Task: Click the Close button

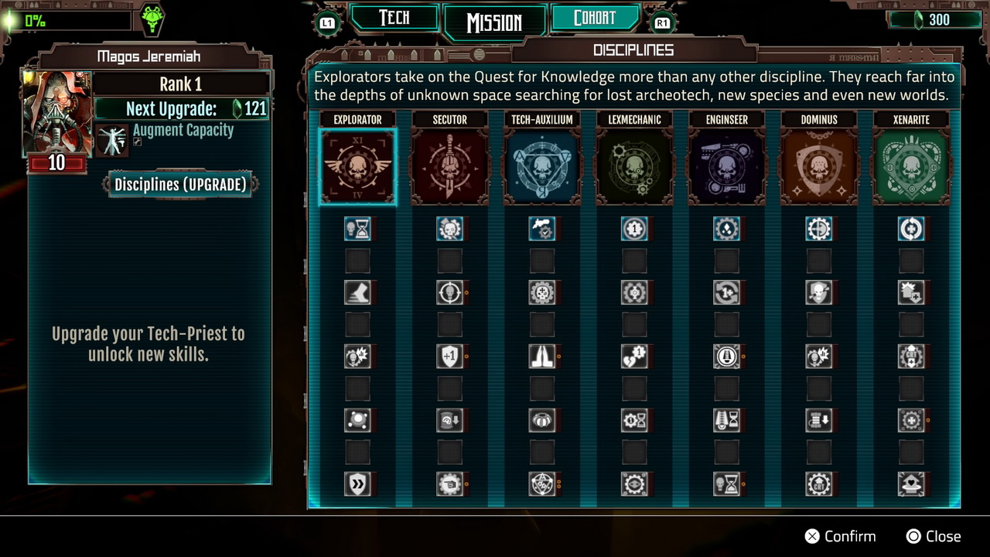Action: tap(934, 536)
